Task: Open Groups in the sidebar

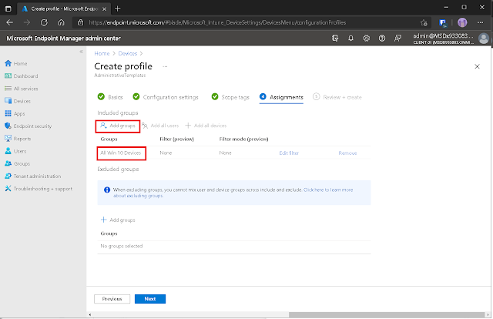Action: pos(18,163)
